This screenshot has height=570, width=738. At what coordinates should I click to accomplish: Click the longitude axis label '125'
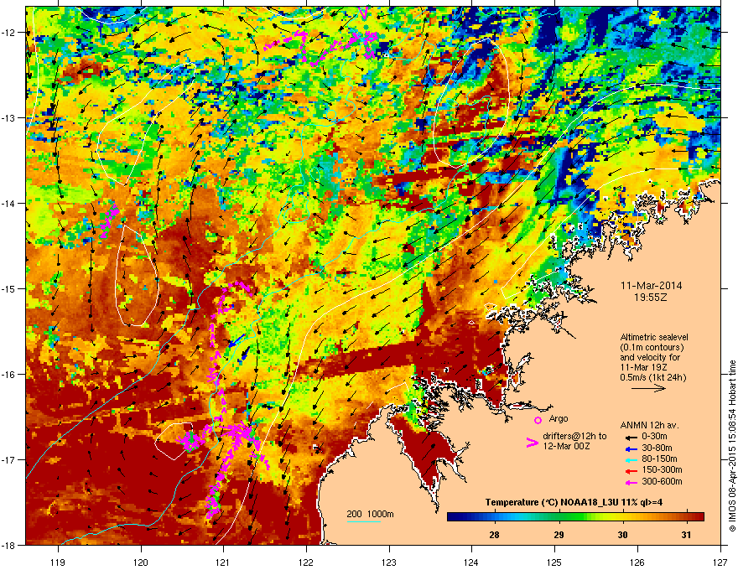click(x=554, y=562)
